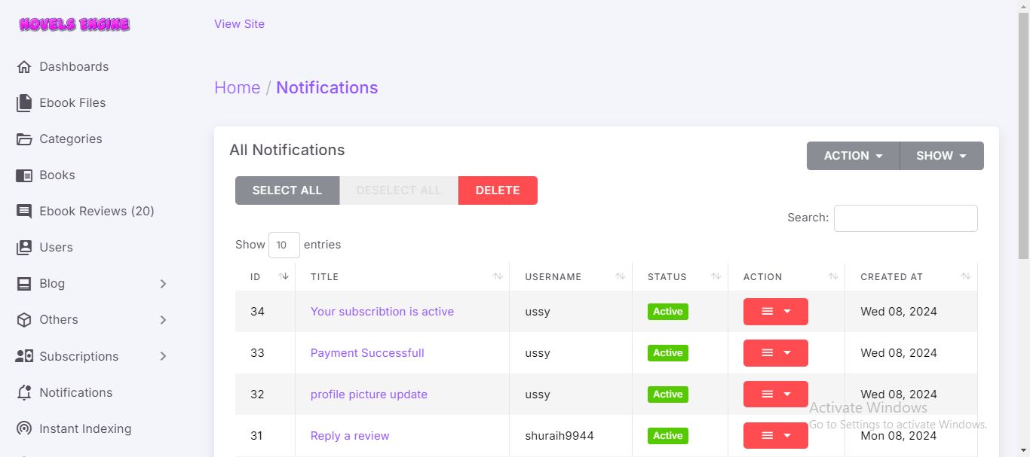
Task: Focus the Search input field
Action: coord(905,218)
